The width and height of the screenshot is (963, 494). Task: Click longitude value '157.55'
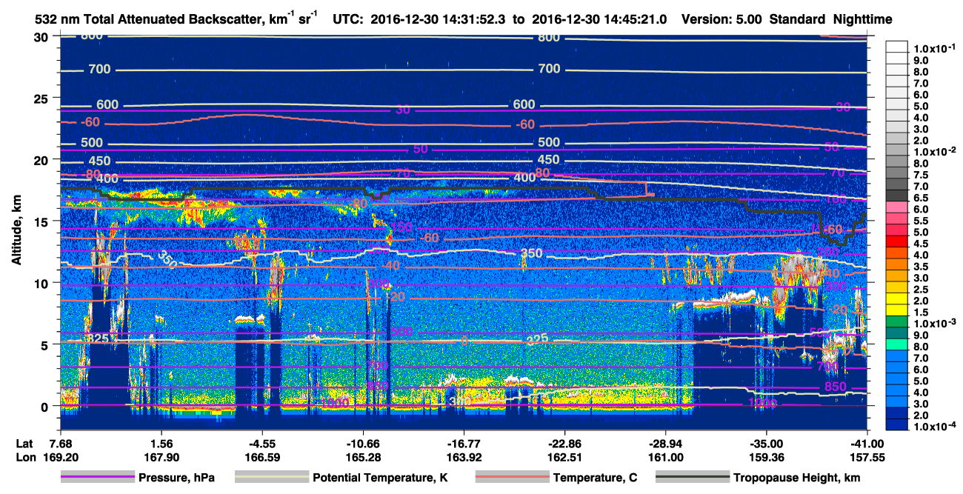[867, 457]
